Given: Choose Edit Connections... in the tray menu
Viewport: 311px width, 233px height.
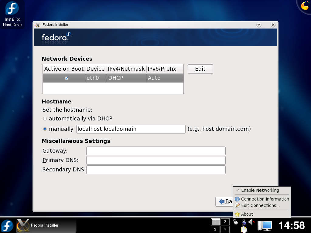Looking at the screenshot, I should click(261, 205).
